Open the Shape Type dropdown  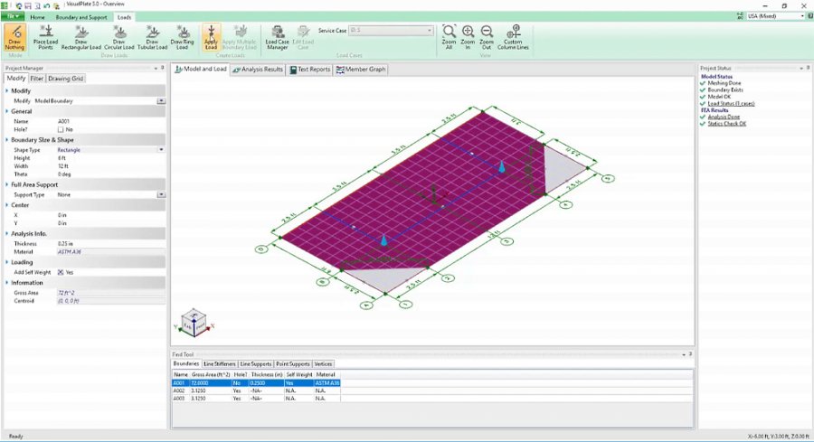pos(162,150)
